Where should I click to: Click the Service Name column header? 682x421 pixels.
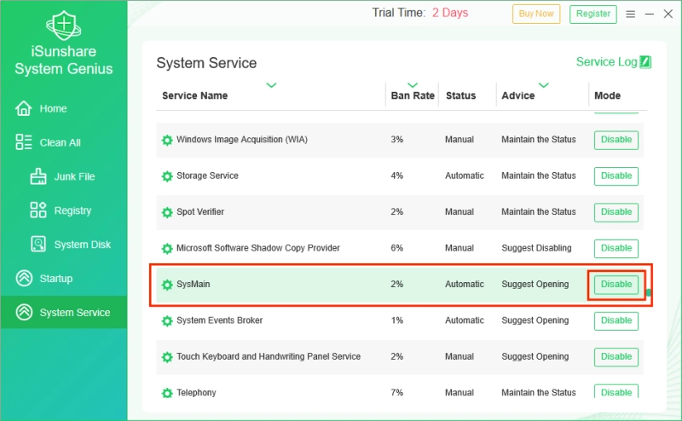coord(195,95)
